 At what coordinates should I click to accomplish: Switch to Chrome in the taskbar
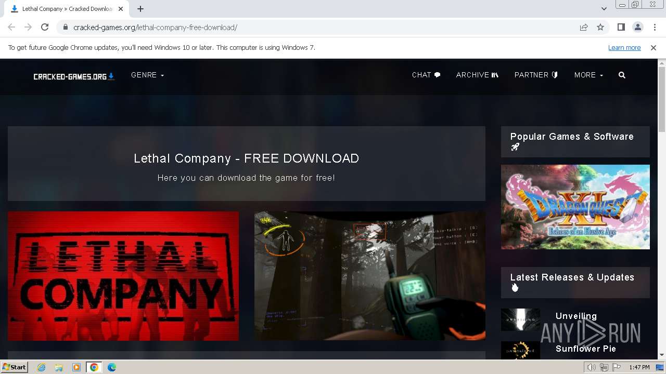click(94, 367)
